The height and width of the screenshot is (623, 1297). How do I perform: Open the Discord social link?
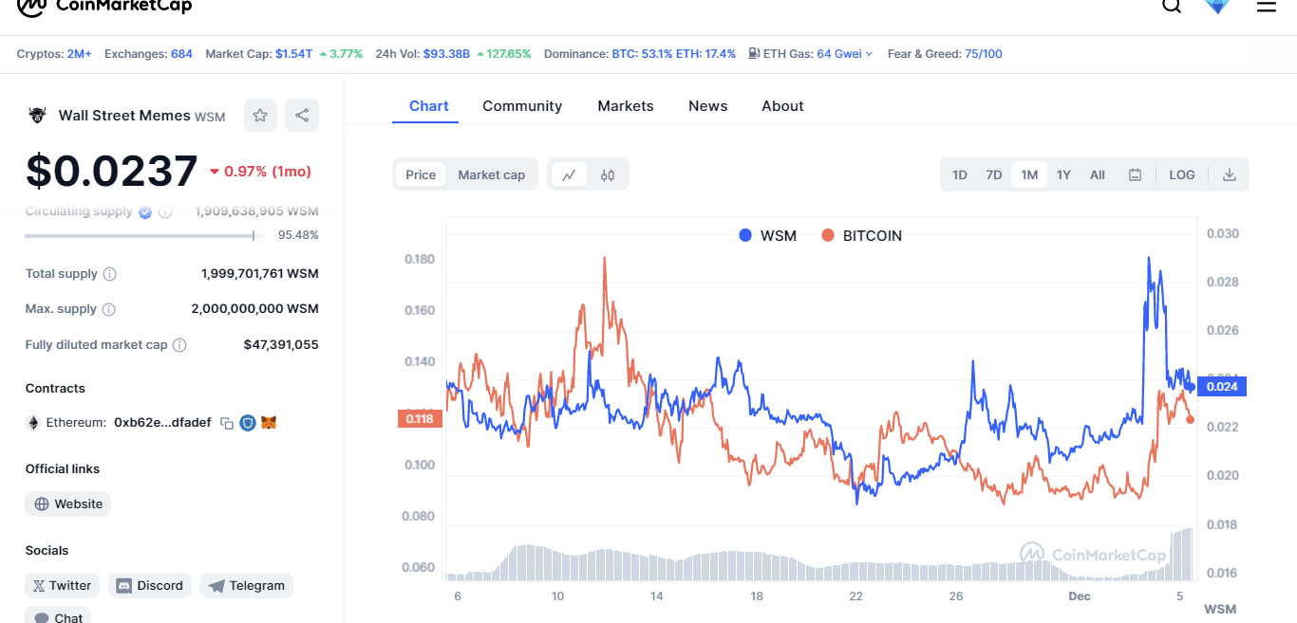point(150,586)
